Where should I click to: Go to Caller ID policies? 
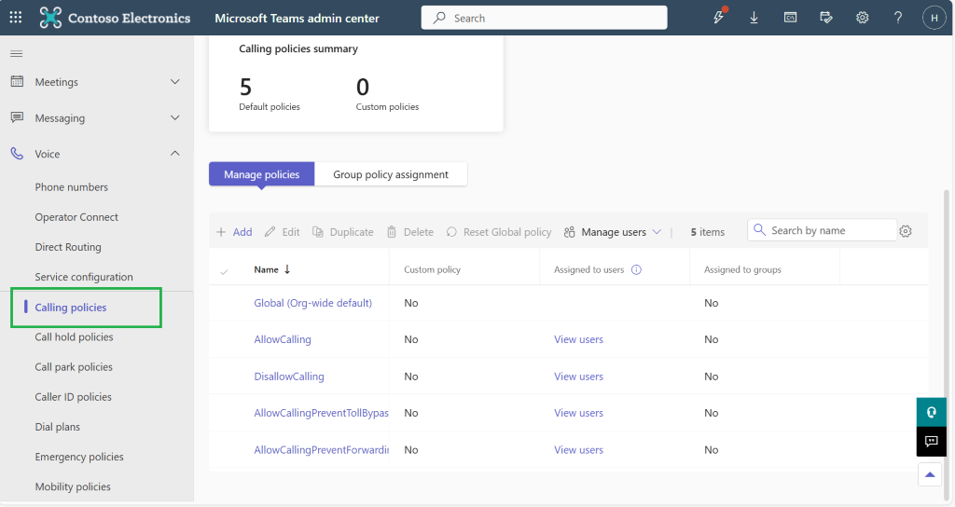[x=73, y=396]
